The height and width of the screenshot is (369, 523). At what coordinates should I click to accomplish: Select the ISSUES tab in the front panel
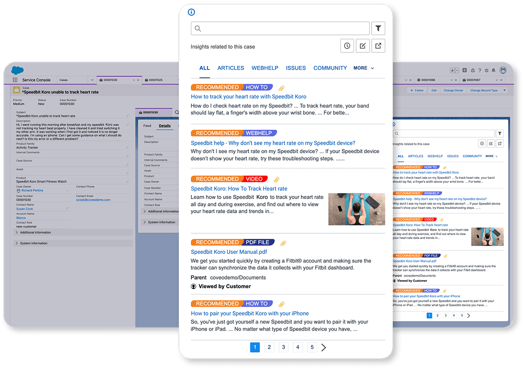coord(296,68)
